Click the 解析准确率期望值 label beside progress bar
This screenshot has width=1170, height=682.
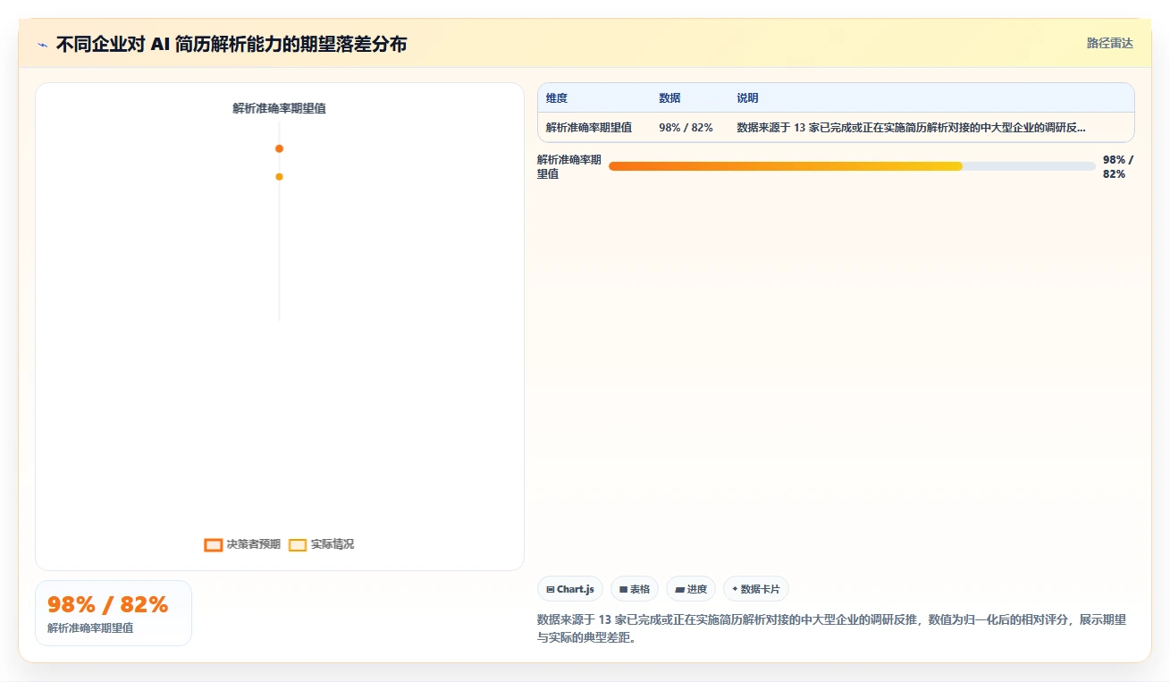[569, 167]
